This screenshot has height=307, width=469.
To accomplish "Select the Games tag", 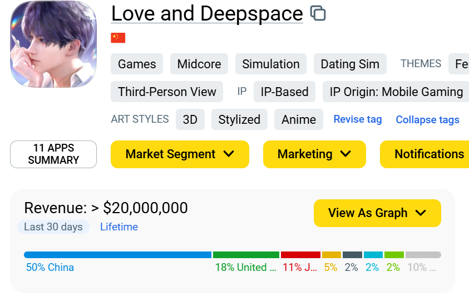I will [x=137, y=64].
